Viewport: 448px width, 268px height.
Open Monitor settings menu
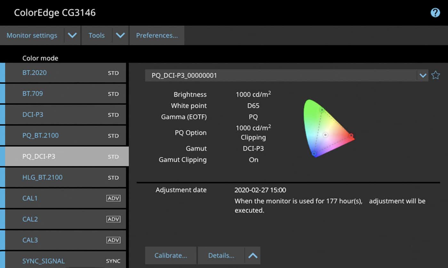click(32, 35)
